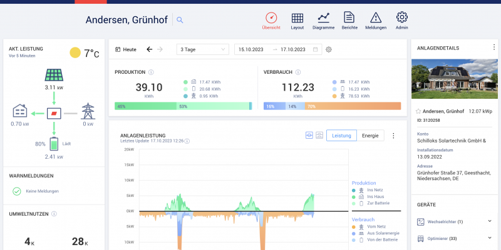Open the 3 Tage period dropdown

coord(202,49)
